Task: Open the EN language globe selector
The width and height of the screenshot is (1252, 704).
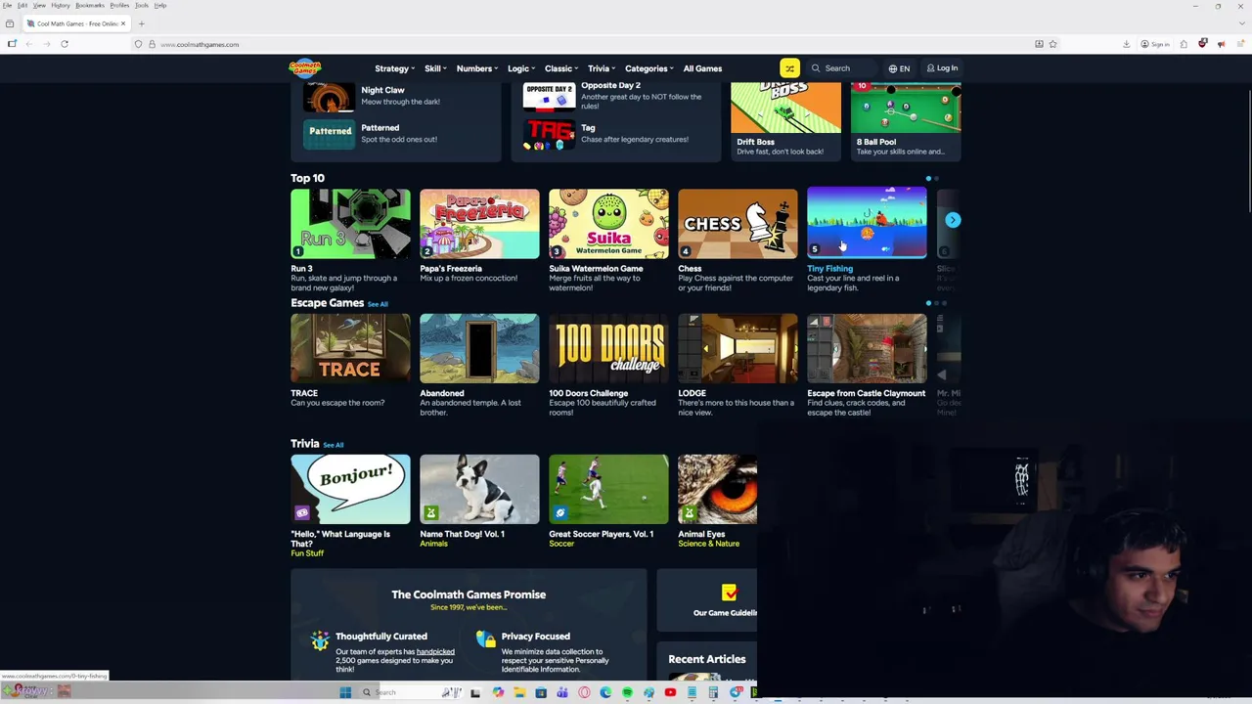Action: [x=899, y=68]
